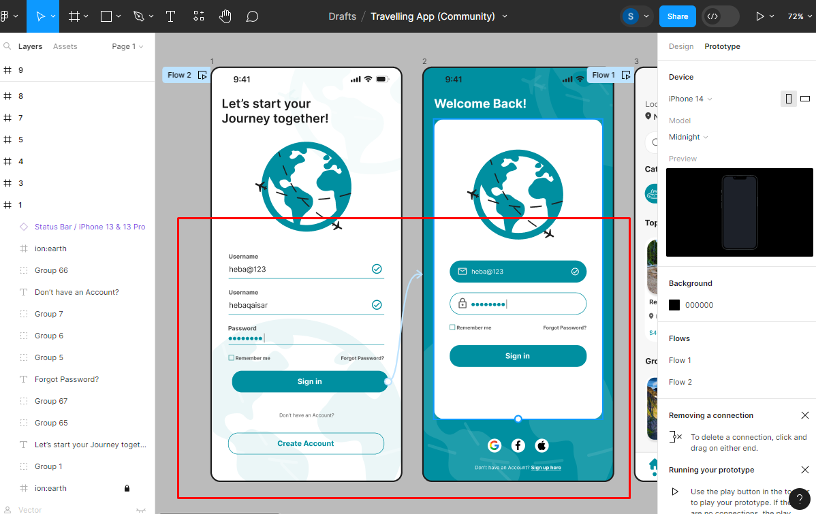Expand Move tool options arrow
Screen dimensions: 816x514
53,16
